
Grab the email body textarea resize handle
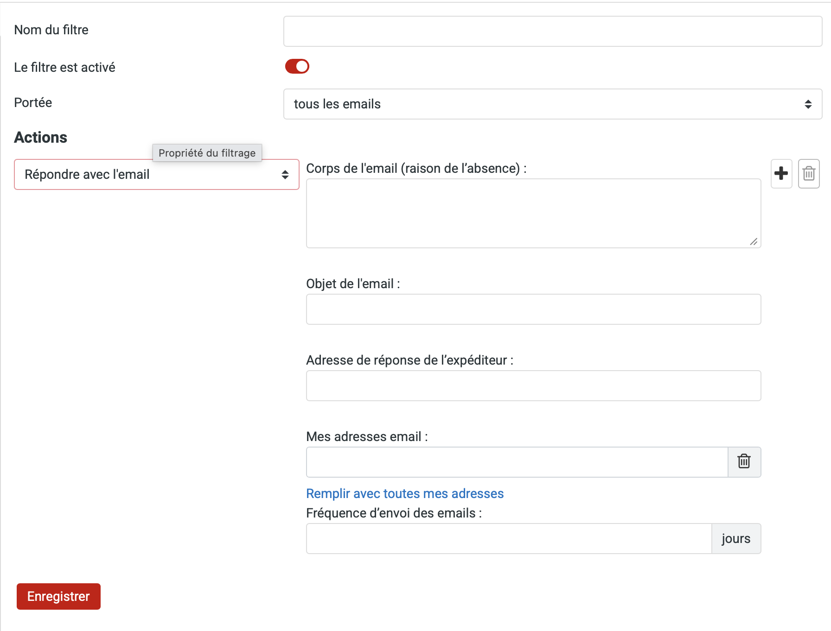[x=754, y=242]
